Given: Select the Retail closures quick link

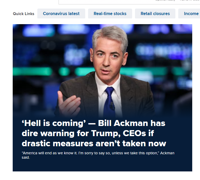Looking at the screenshot, I should 155,14.
